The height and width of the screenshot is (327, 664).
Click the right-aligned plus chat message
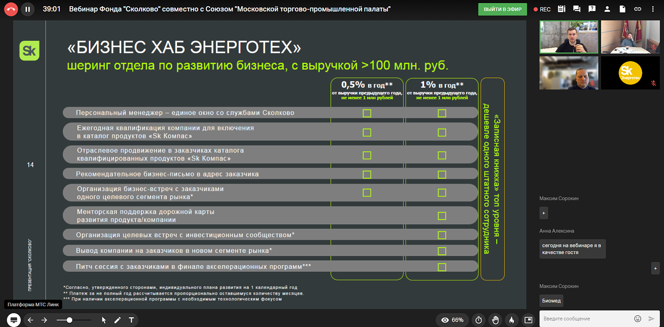pos(656,268)
